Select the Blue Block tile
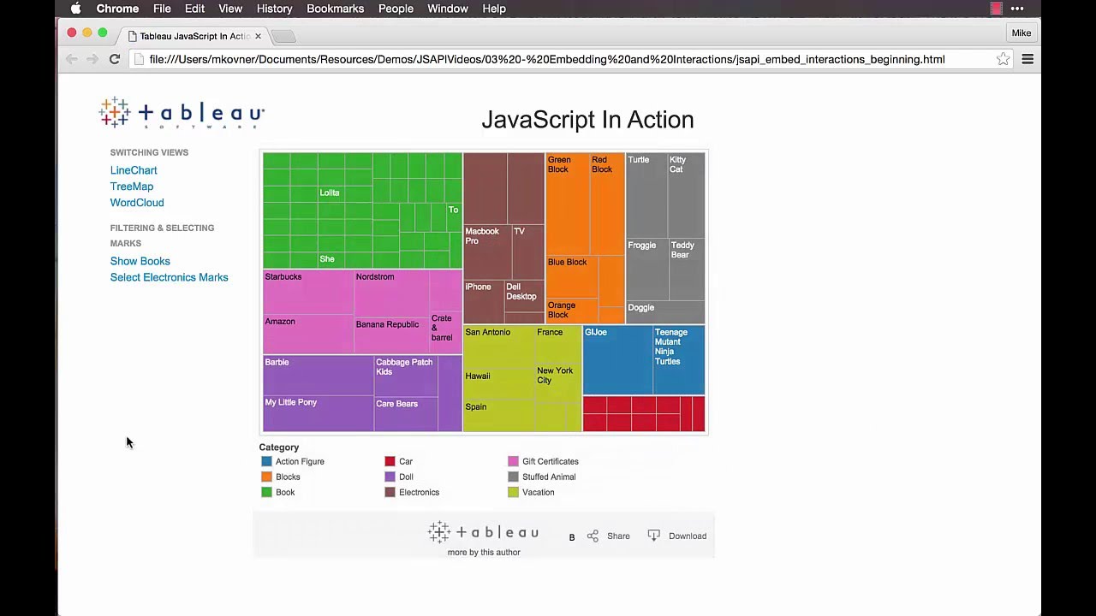The height and width of the screenshot is (616, 1096). 572,277
